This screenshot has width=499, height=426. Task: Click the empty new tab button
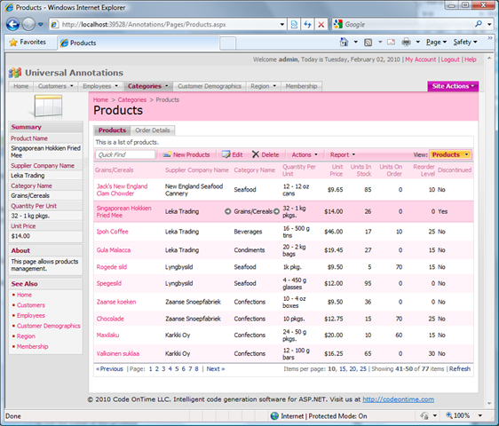[227, 43]
